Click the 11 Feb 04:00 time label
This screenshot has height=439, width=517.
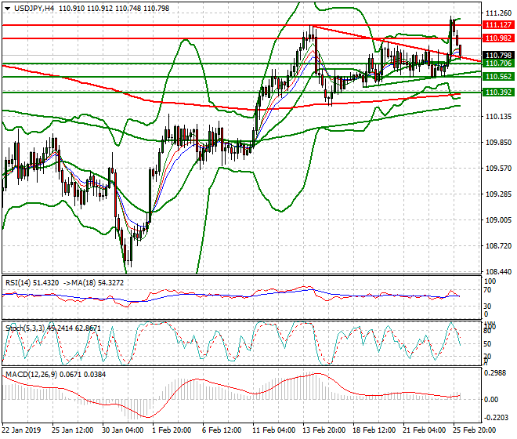273,430
